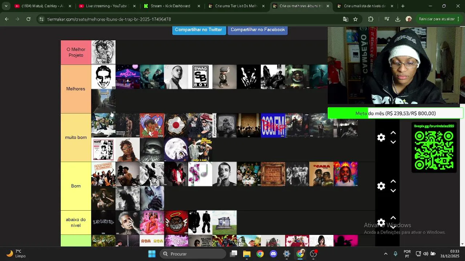Screen dimensions: 465x261
Task: Open a new browser tab
Action: (x=403, y=6)
